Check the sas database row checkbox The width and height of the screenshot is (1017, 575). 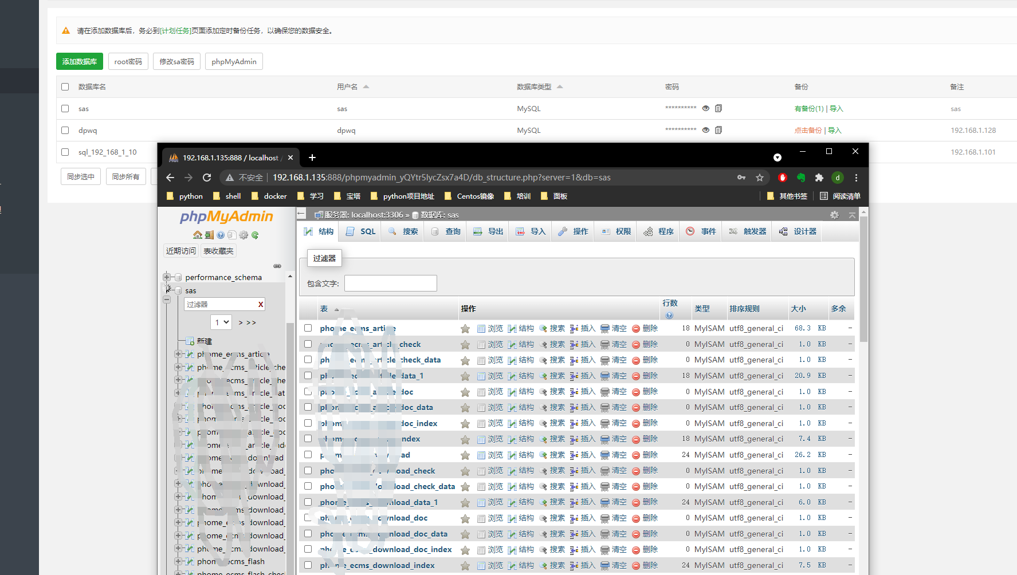pos(65,108)
